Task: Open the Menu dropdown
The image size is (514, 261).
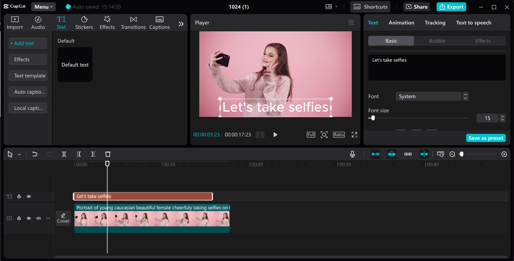Action: 43,7
